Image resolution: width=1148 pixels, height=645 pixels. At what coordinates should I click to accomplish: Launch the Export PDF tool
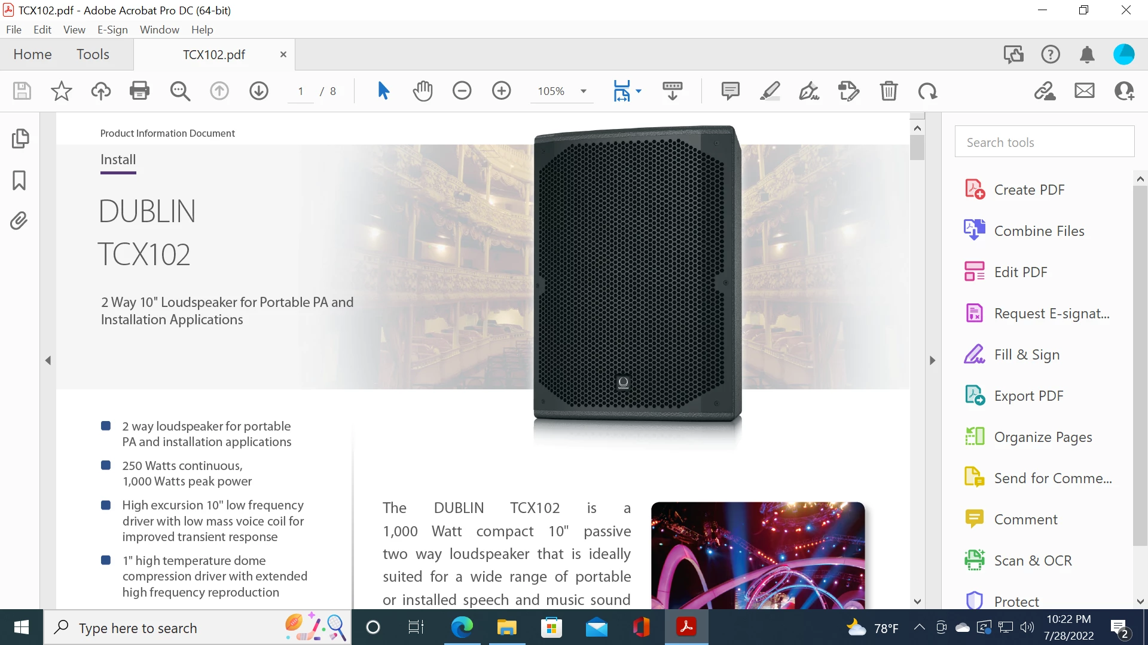[x=1028, y=396]
